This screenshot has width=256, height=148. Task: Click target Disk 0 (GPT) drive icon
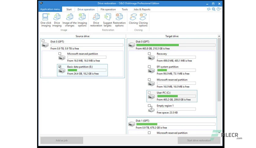coord(132,45)
